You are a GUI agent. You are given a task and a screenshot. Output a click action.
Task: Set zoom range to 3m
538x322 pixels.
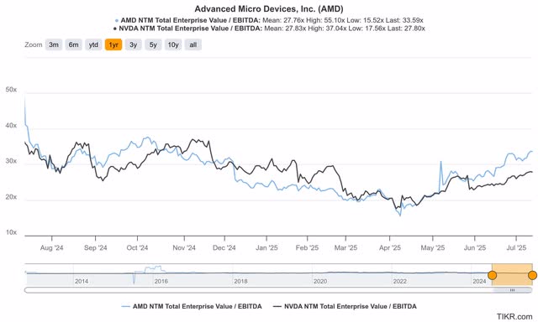[x=54, y=44]
